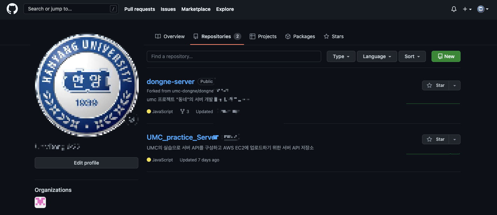Screen dimensions: 497x215
Task: Open the dongne-server repository
Action: [x=171, y=82]
